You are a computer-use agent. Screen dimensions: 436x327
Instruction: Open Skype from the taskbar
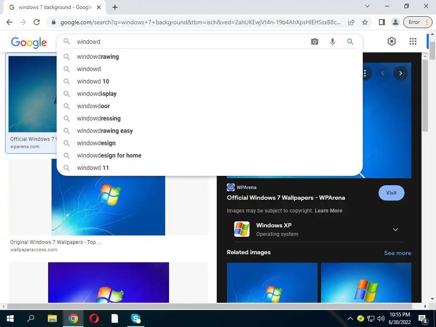coord(136,318)
